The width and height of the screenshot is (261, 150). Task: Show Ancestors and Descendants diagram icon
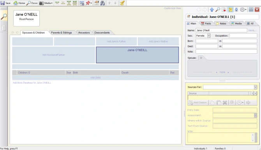69,3
